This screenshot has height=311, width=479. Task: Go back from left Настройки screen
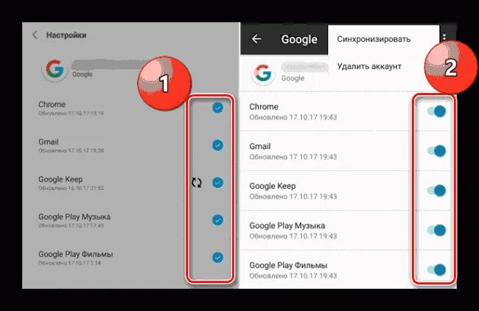pos(35,35)
